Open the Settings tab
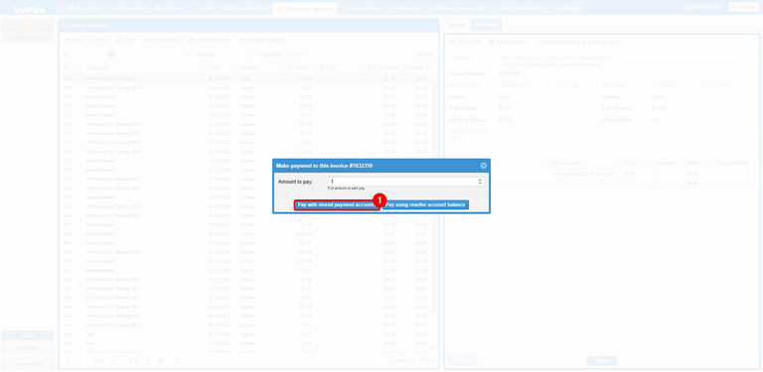 pos(567,8)
